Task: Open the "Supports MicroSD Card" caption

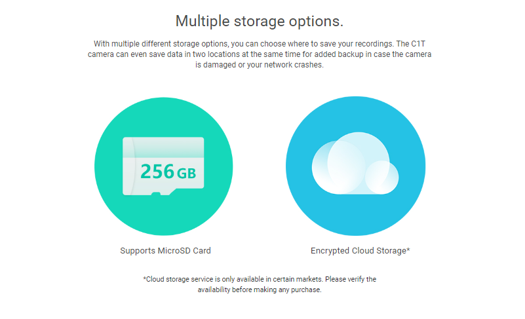Action: (165, 251)
